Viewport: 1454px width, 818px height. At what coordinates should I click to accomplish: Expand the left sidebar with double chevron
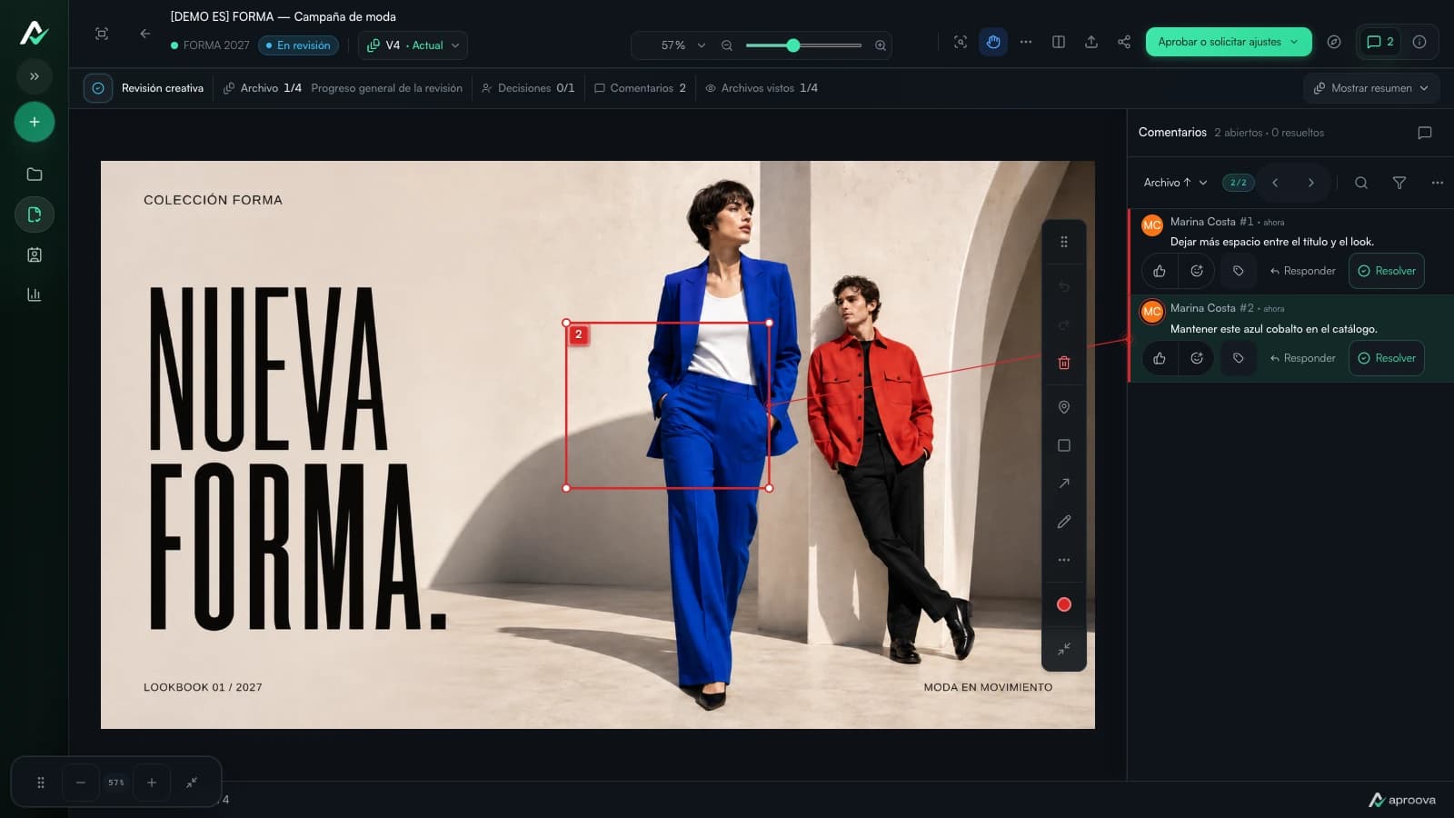[x=35, y=76]
